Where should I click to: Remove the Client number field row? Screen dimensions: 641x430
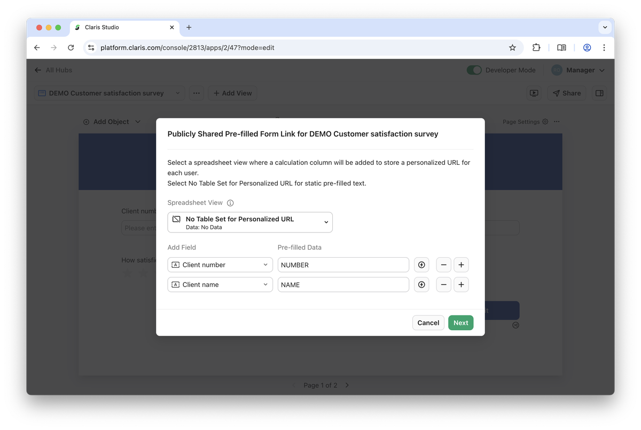coord(444,265)
